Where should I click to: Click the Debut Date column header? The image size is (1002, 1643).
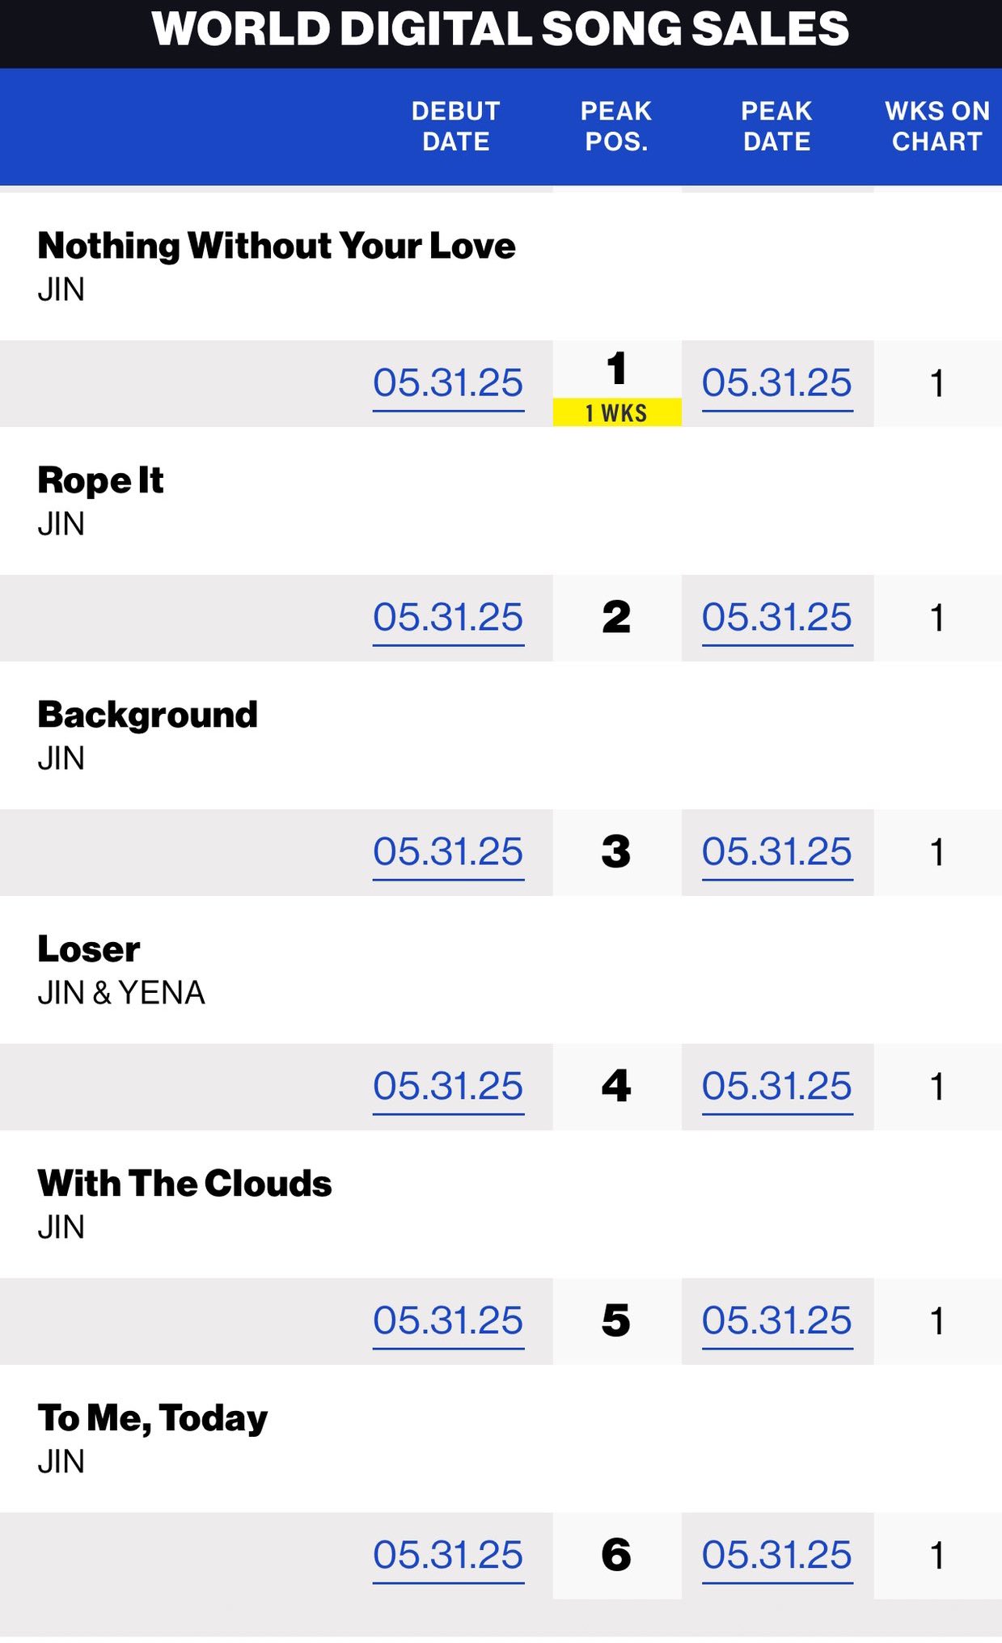[x=456, y=126]
